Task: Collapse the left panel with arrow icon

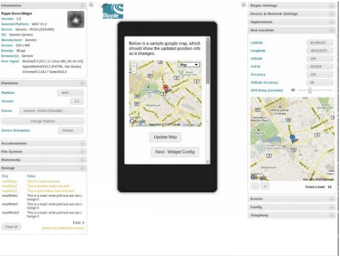Action: tap(91, 5)
